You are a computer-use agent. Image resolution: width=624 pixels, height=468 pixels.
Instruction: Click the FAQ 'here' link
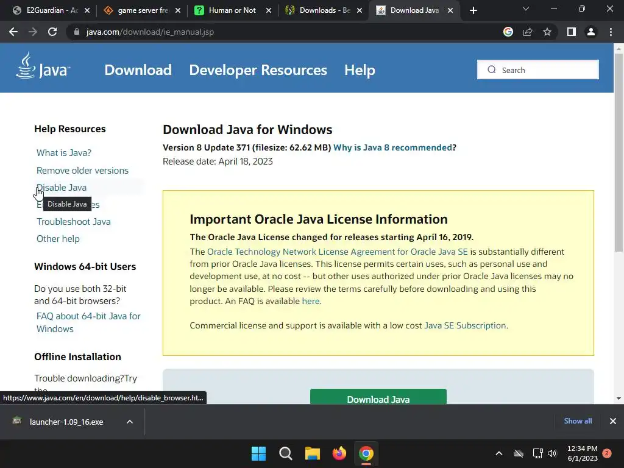point(310,301)
